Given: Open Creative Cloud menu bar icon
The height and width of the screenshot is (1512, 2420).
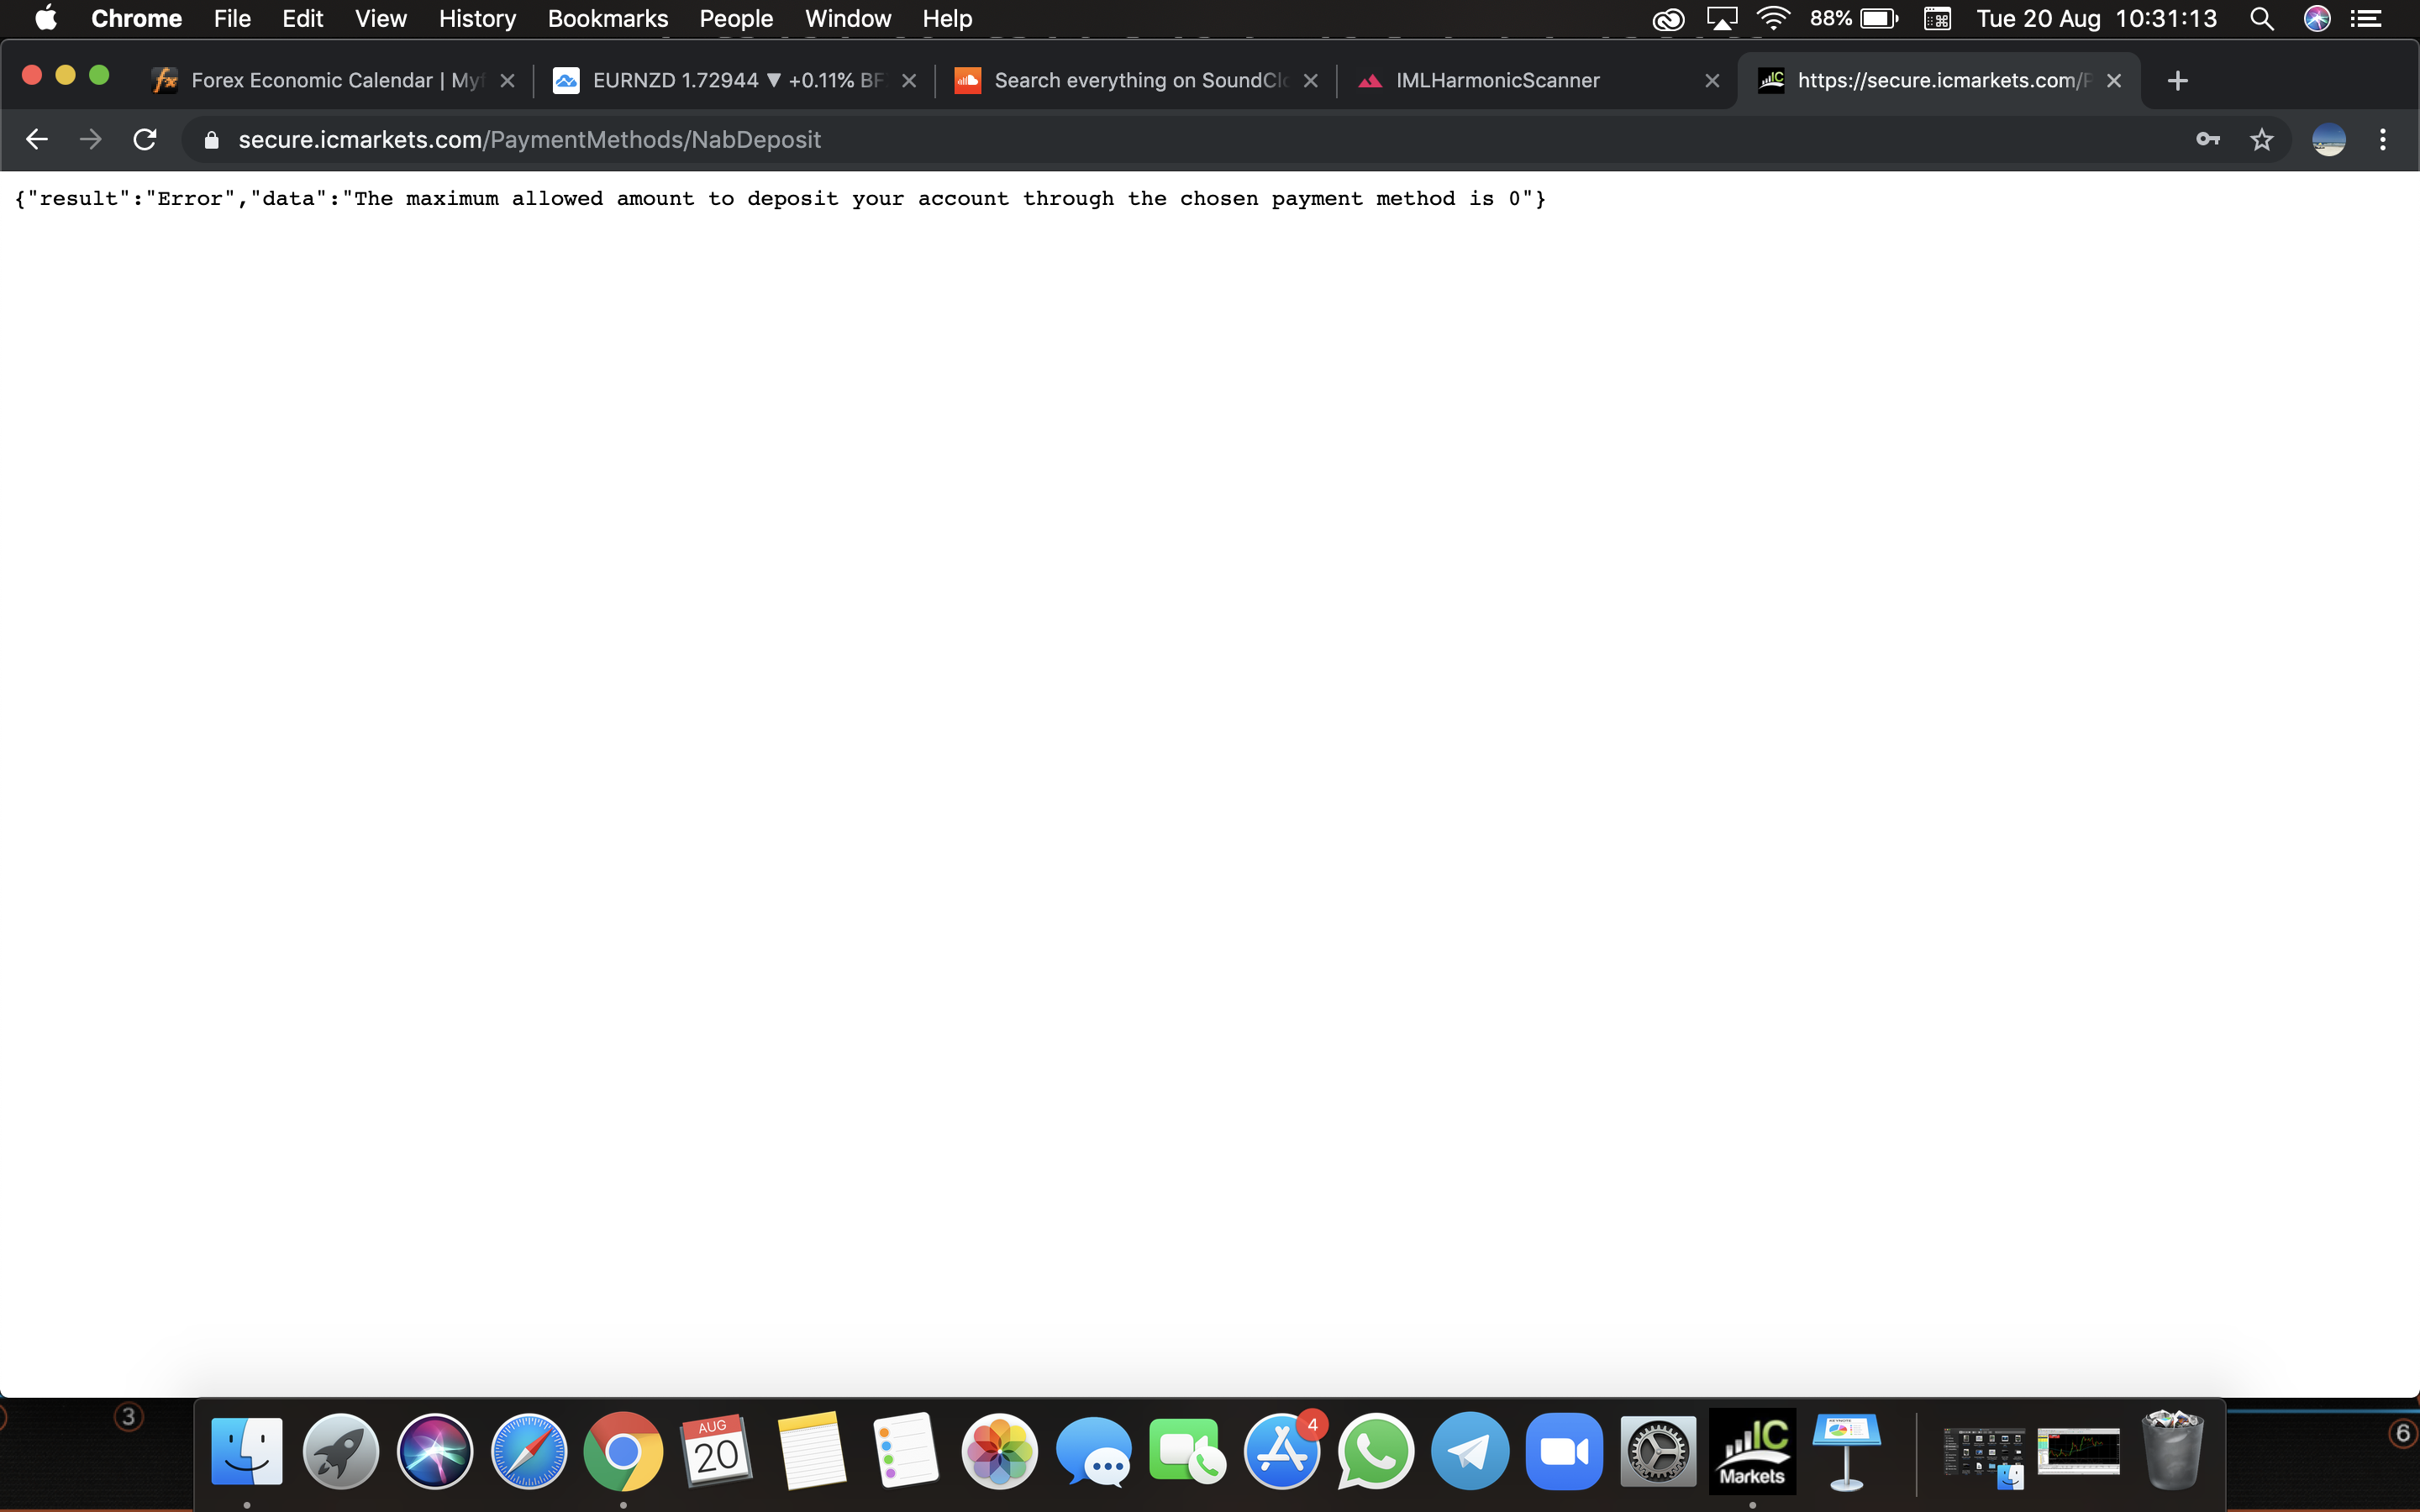Looking at the screenshot, I should pyautogui.click(x=1667, y=19).
